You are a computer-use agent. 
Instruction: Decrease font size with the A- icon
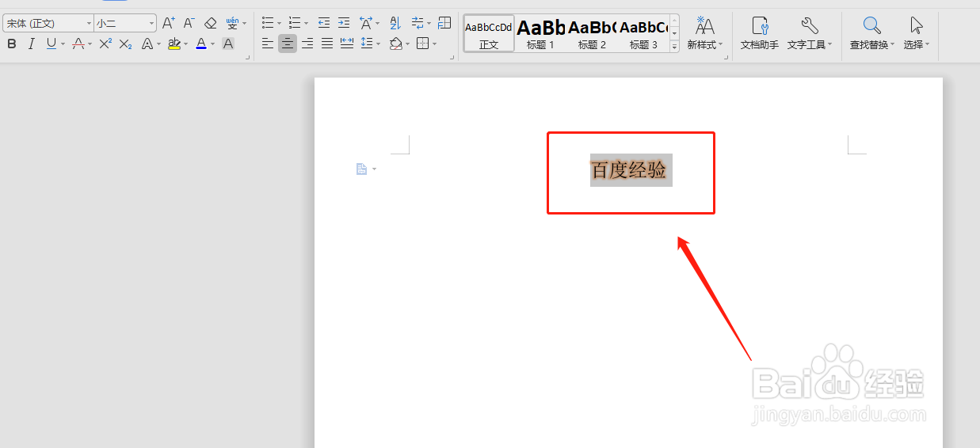click(189, 23)
